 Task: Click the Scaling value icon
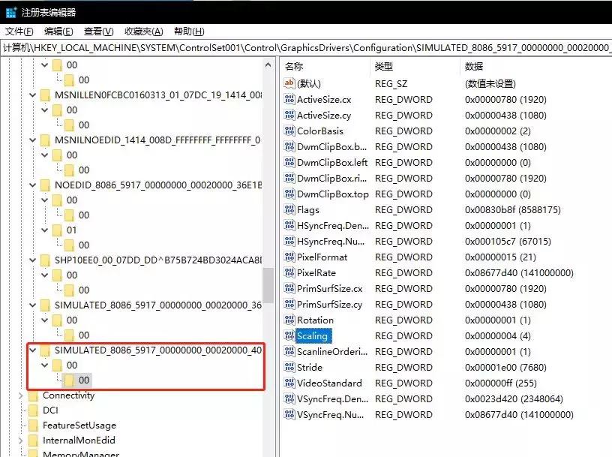[x=287, y=336]
